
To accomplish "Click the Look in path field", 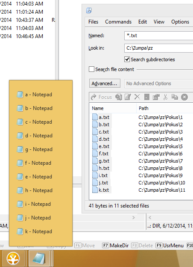I will (159, 48).
